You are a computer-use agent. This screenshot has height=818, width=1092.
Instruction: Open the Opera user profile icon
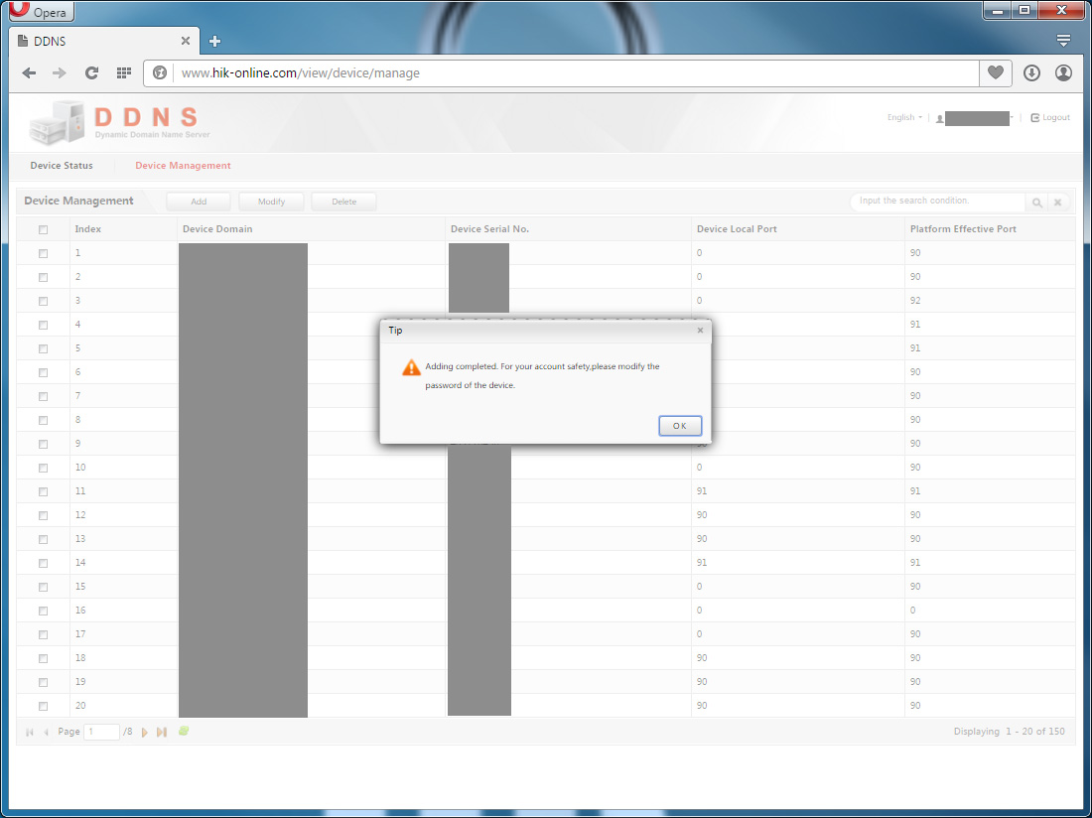1063,72
